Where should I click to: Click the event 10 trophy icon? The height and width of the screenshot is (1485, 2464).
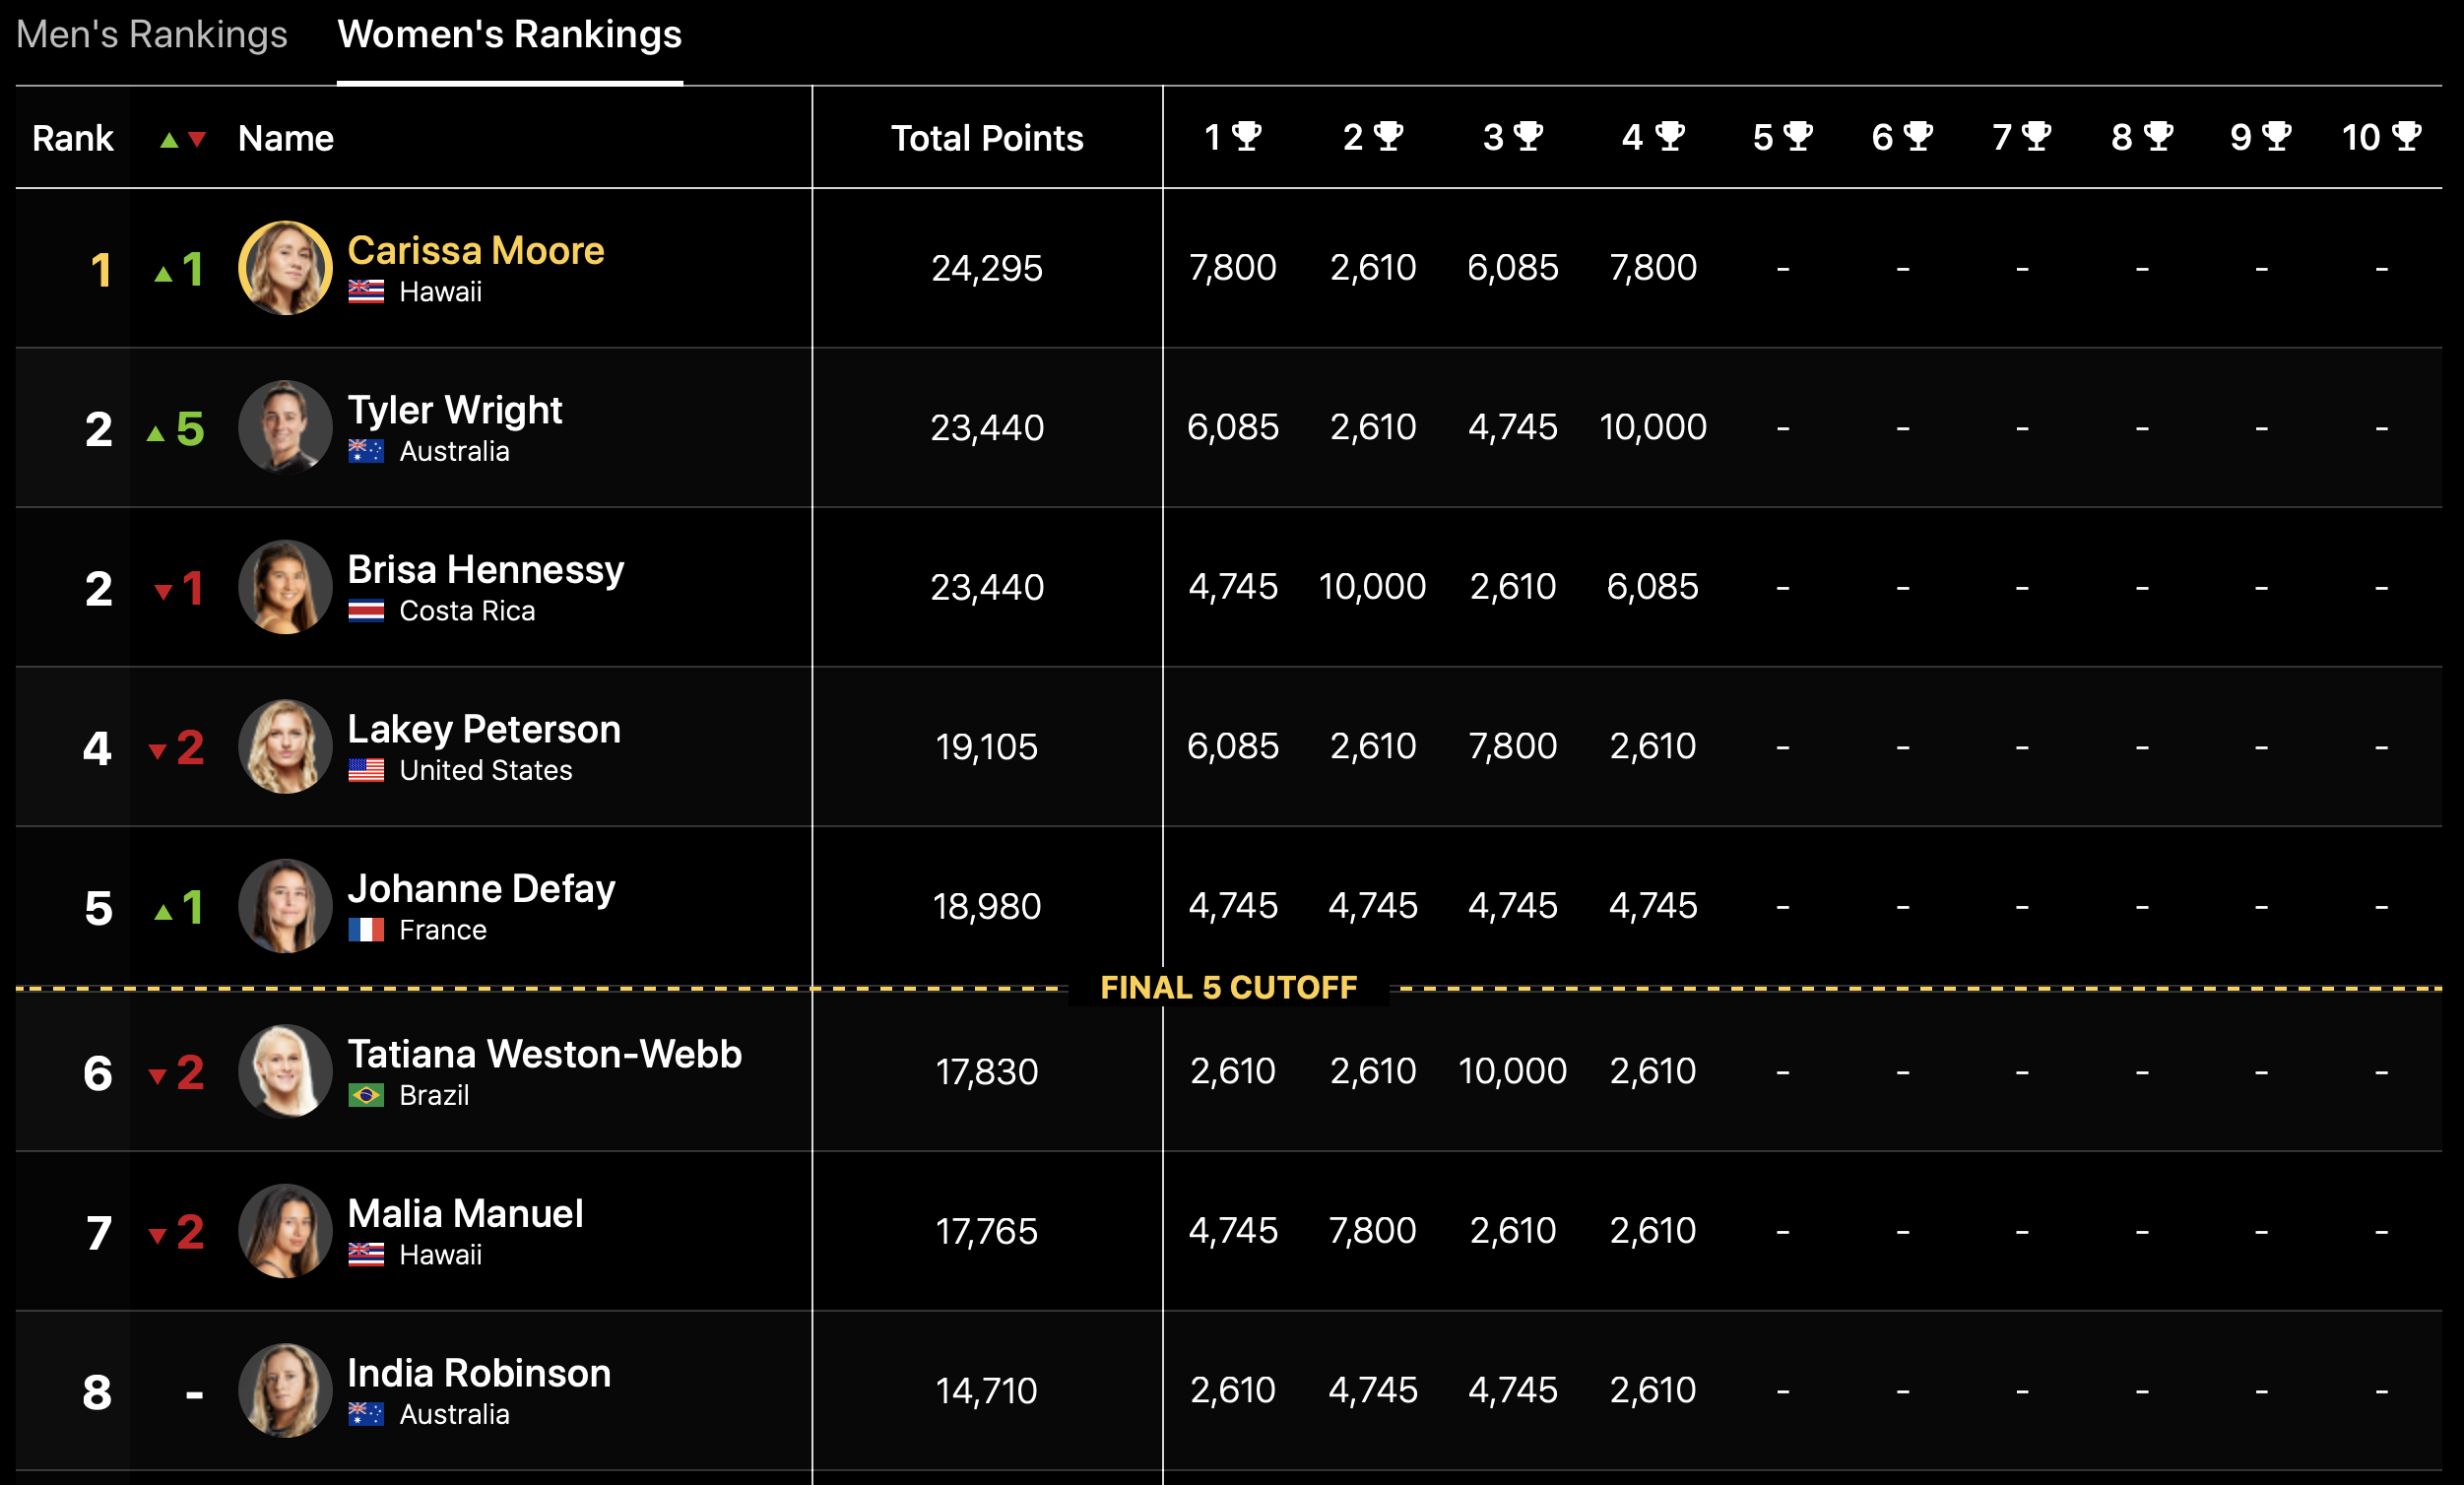tap(2406, 136)
